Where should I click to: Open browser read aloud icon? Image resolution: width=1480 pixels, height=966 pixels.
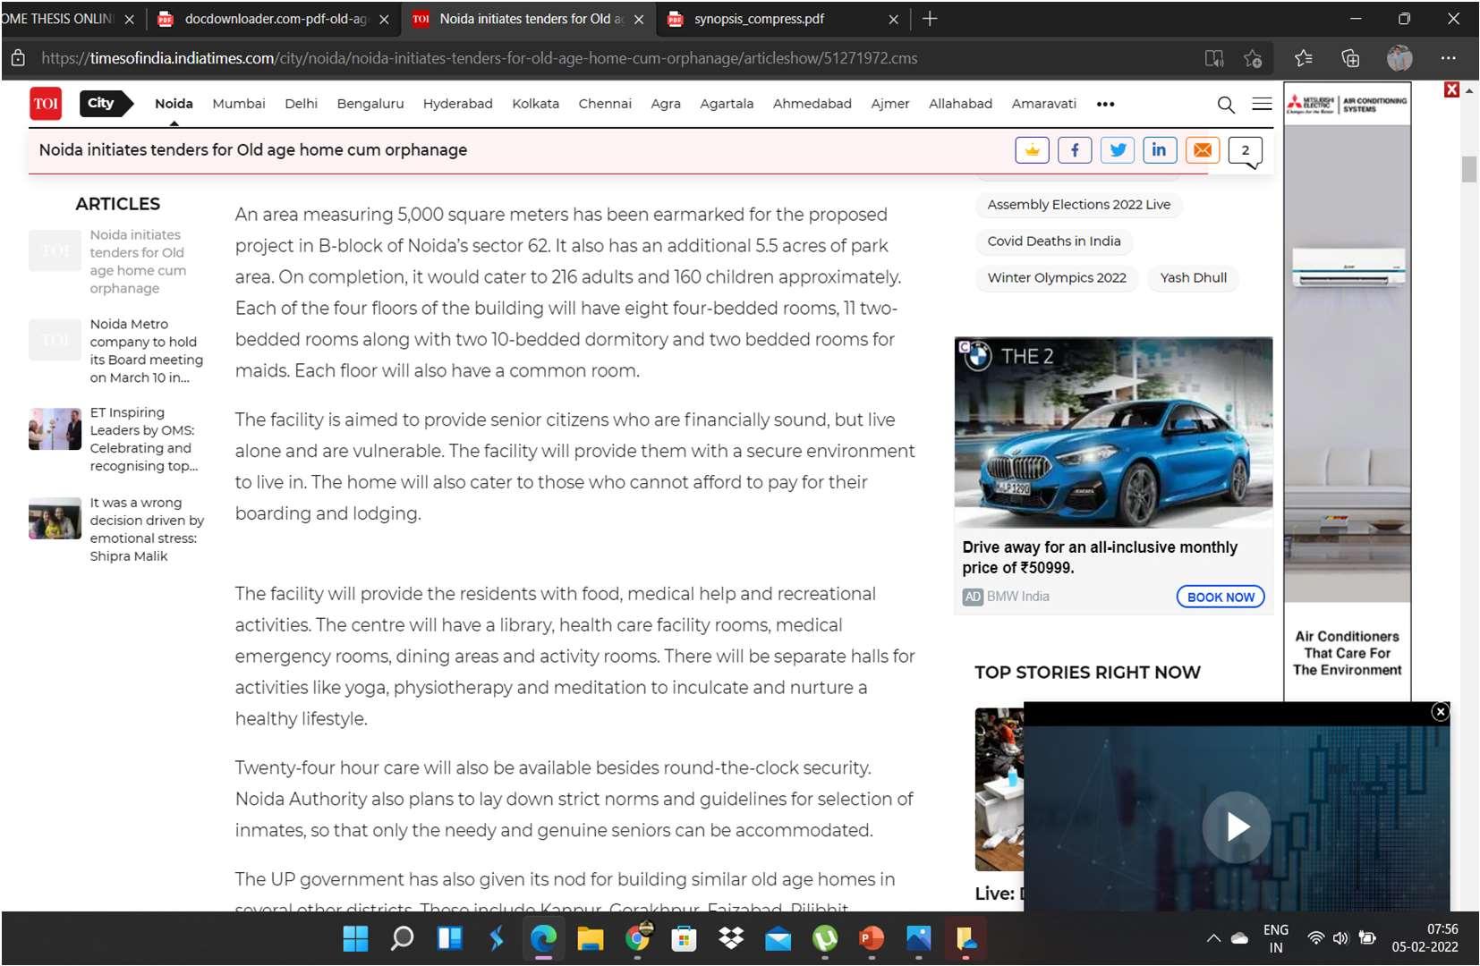tap(1213, 59)
